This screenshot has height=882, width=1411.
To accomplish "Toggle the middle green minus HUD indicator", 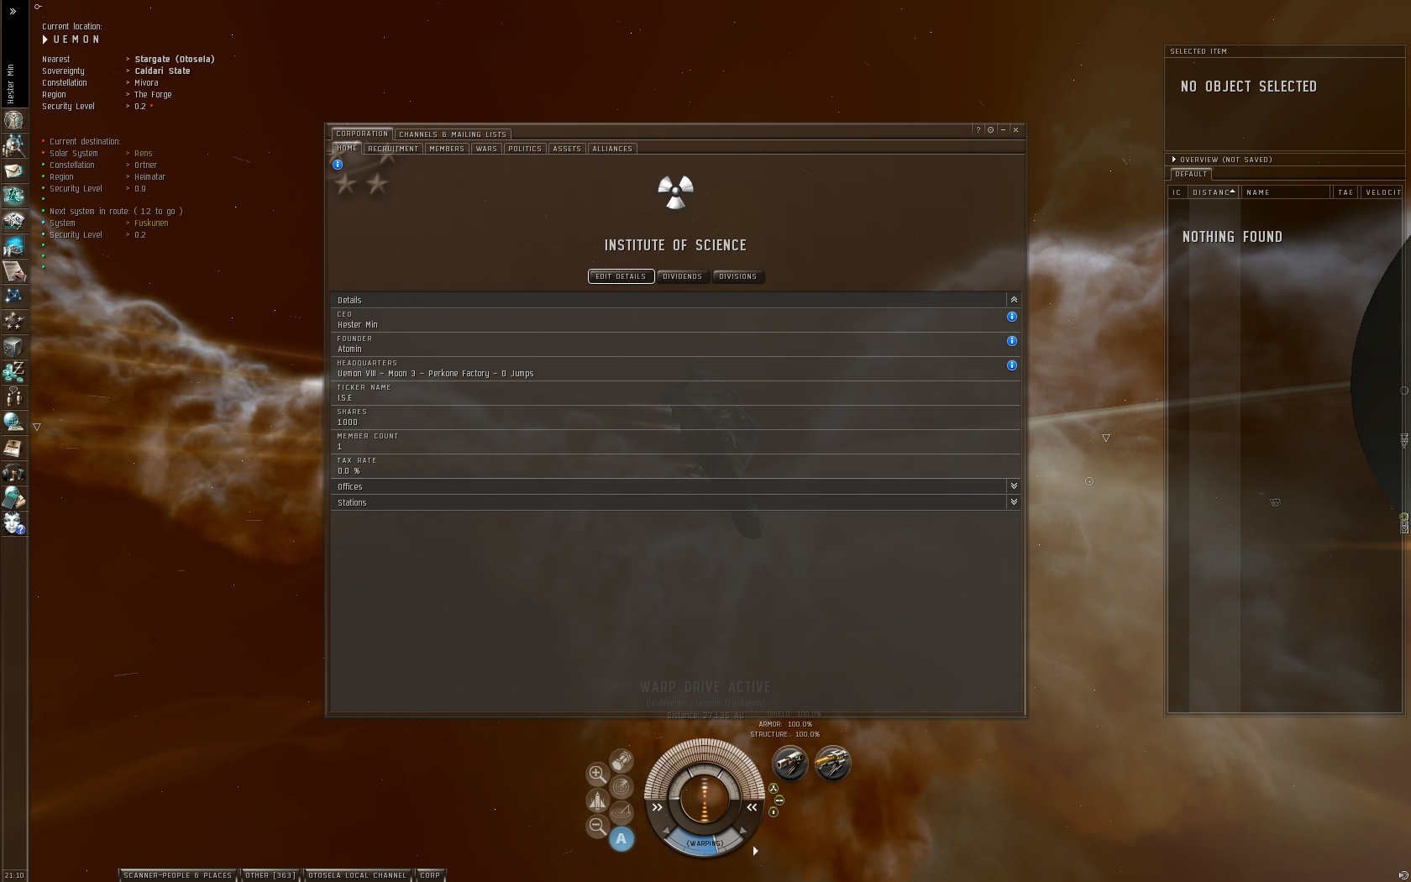I will 779,801.
